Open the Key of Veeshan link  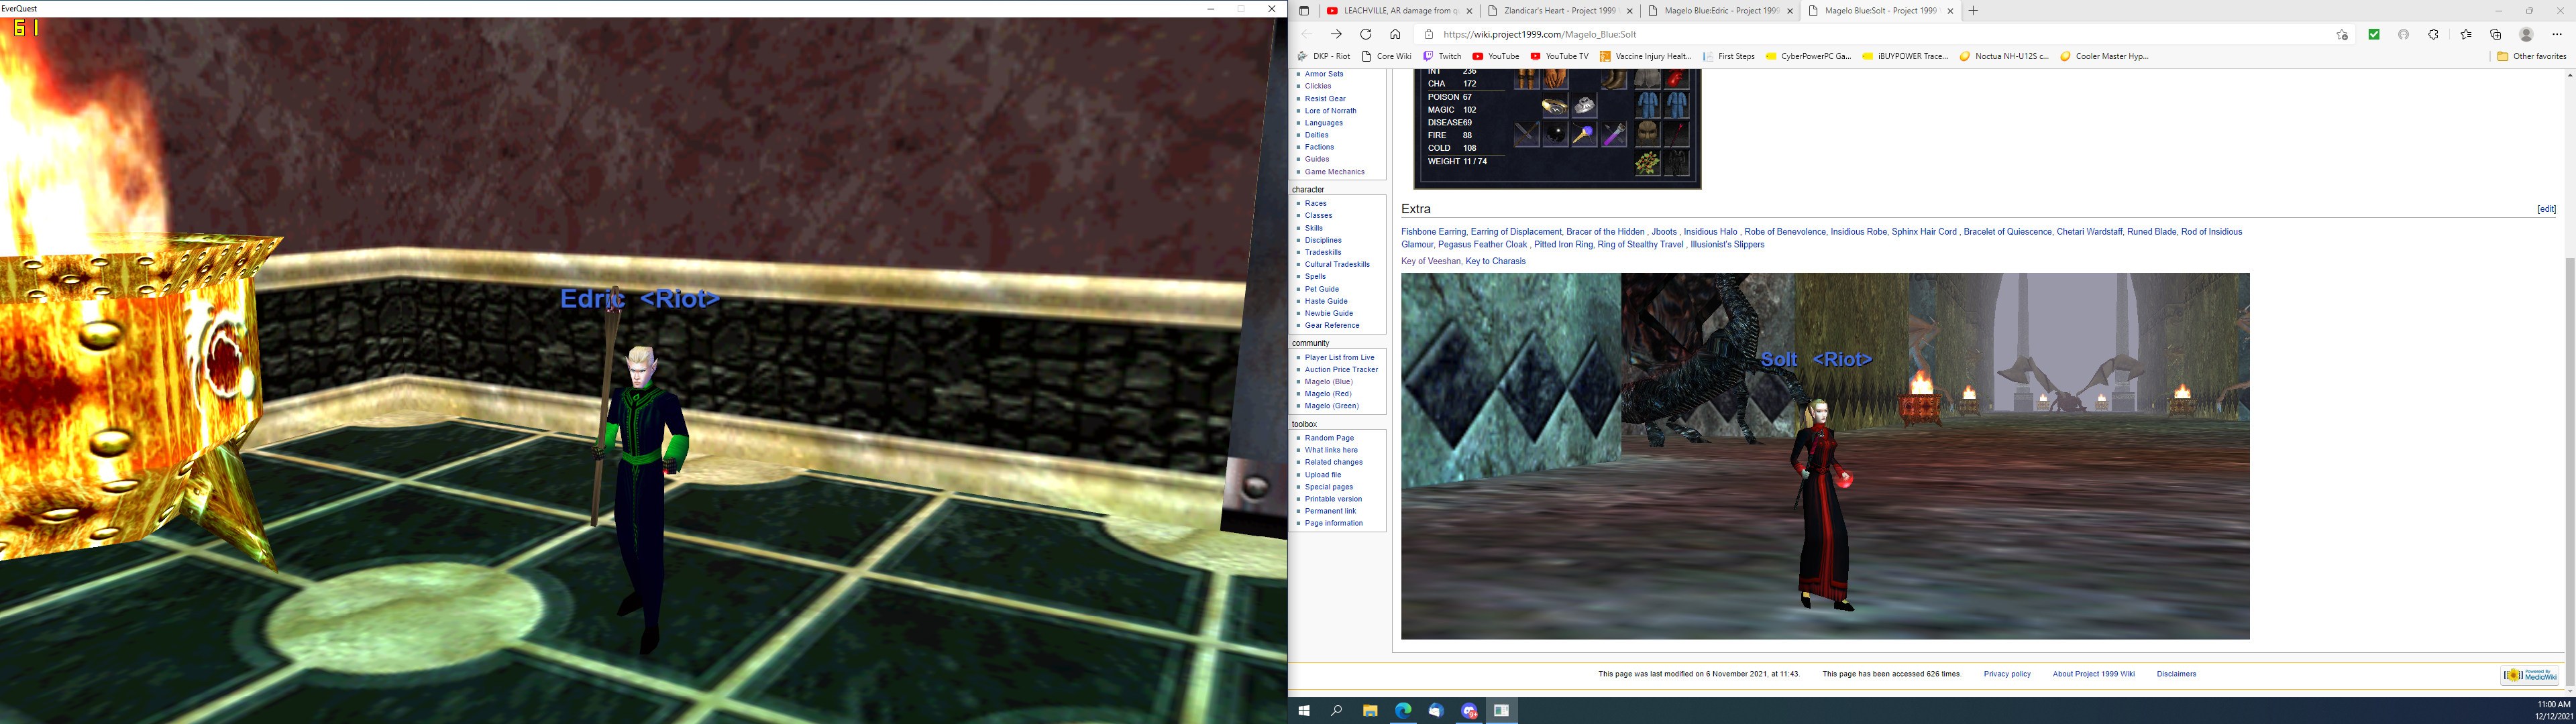[x=1430, y=262]
